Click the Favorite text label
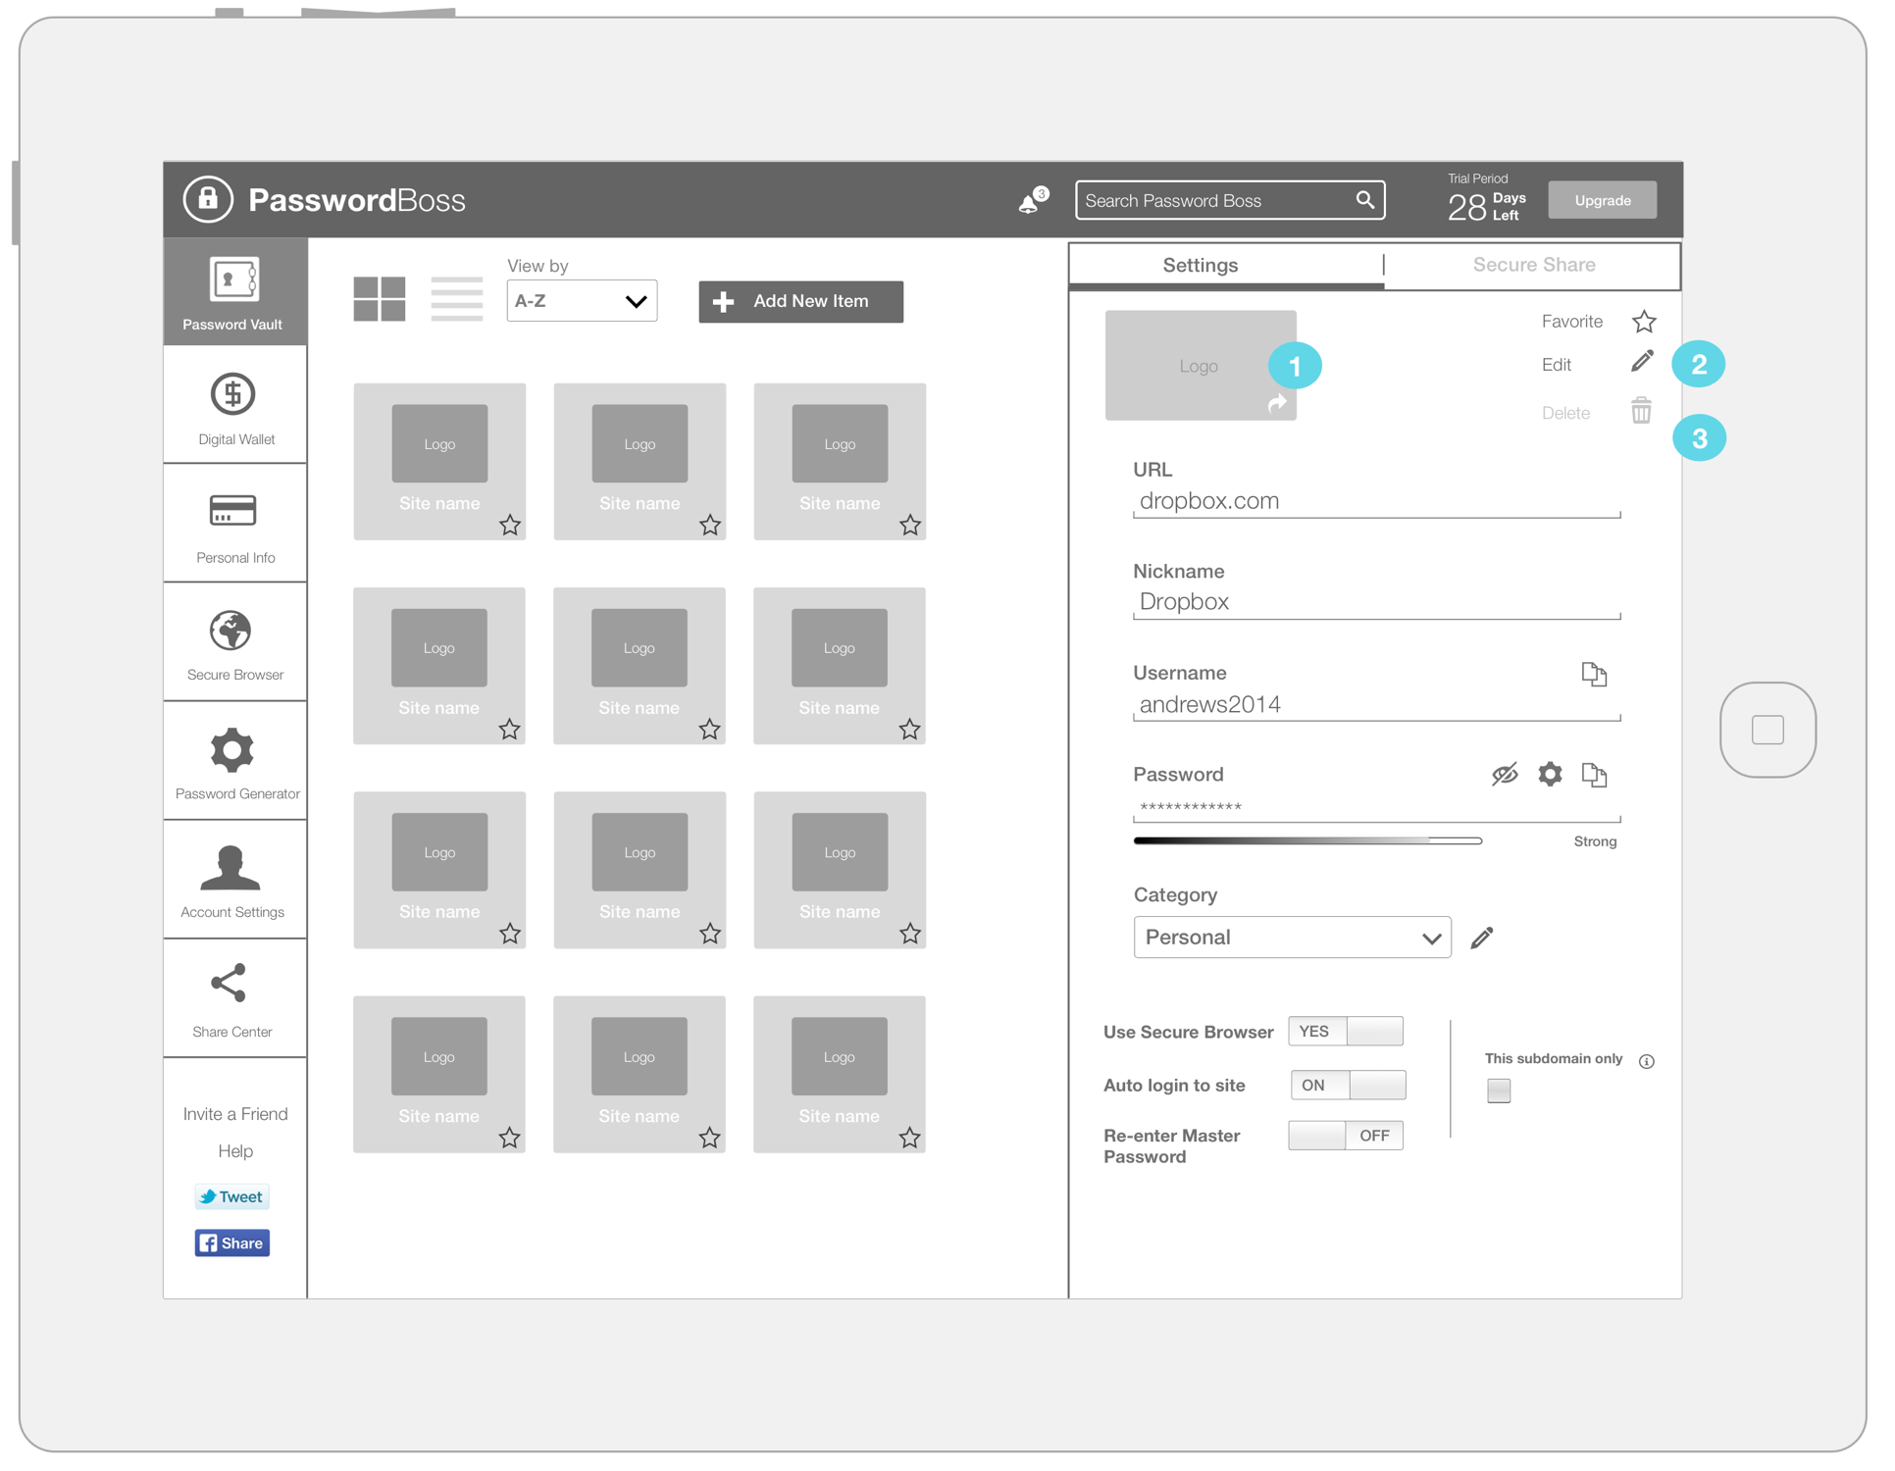Screen dimensions: 1895x1471 tap(1571, 322)
